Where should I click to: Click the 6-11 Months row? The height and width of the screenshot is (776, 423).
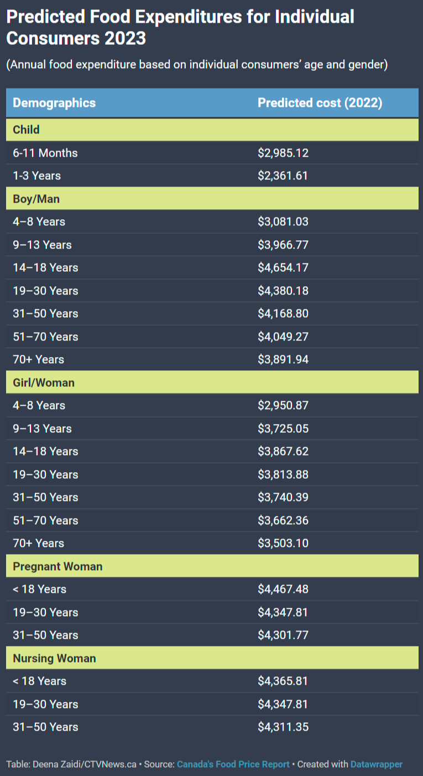[212, 153]
